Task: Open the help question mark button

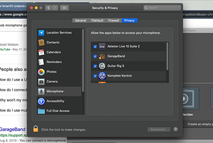Action: (x=175, y=129)
